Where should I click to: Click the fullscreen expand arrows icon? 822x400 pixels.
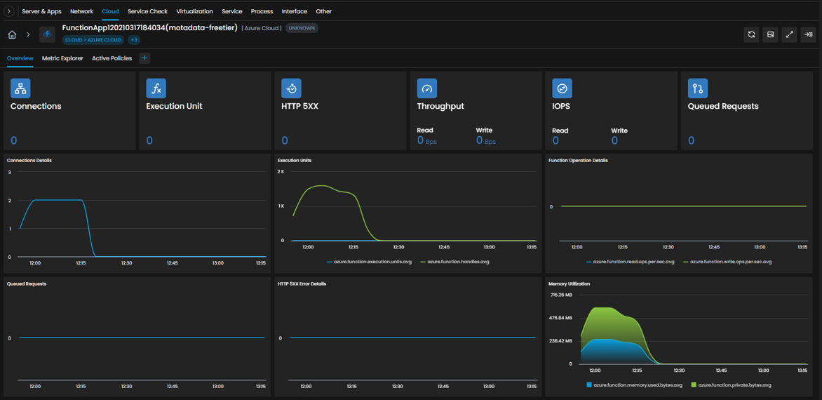(x=789, y=34)
